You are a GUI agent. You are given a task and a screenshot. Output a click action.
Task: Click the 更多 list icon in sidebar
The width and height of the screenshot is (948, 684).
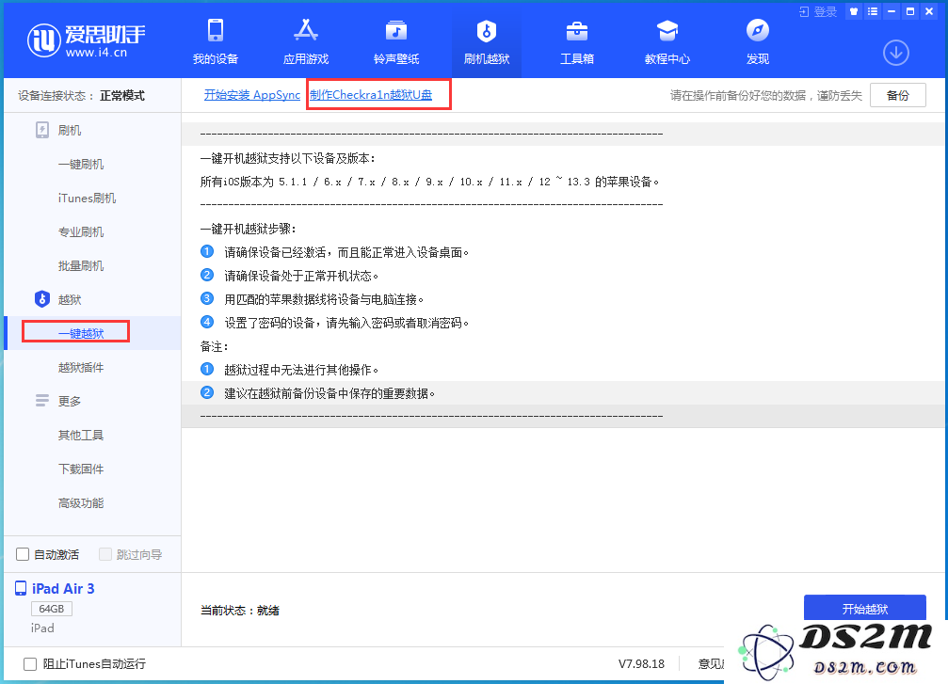tap(42, 400)
